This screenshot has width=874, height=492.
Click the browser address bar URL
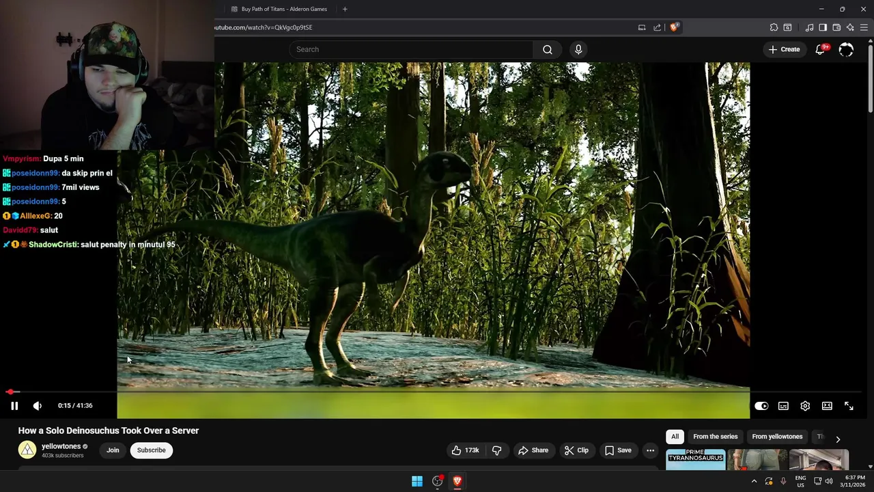pos(264,27)
